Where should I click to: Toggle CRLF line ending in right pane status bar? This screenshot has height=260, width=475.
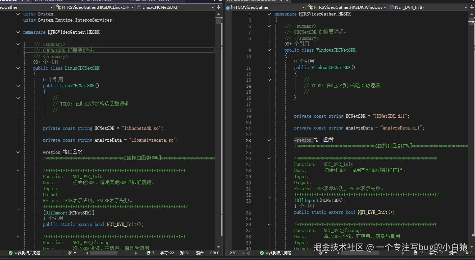click(x=468, y=253)
